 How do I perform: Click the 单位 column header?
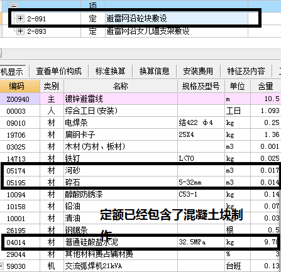pos(238,86)
